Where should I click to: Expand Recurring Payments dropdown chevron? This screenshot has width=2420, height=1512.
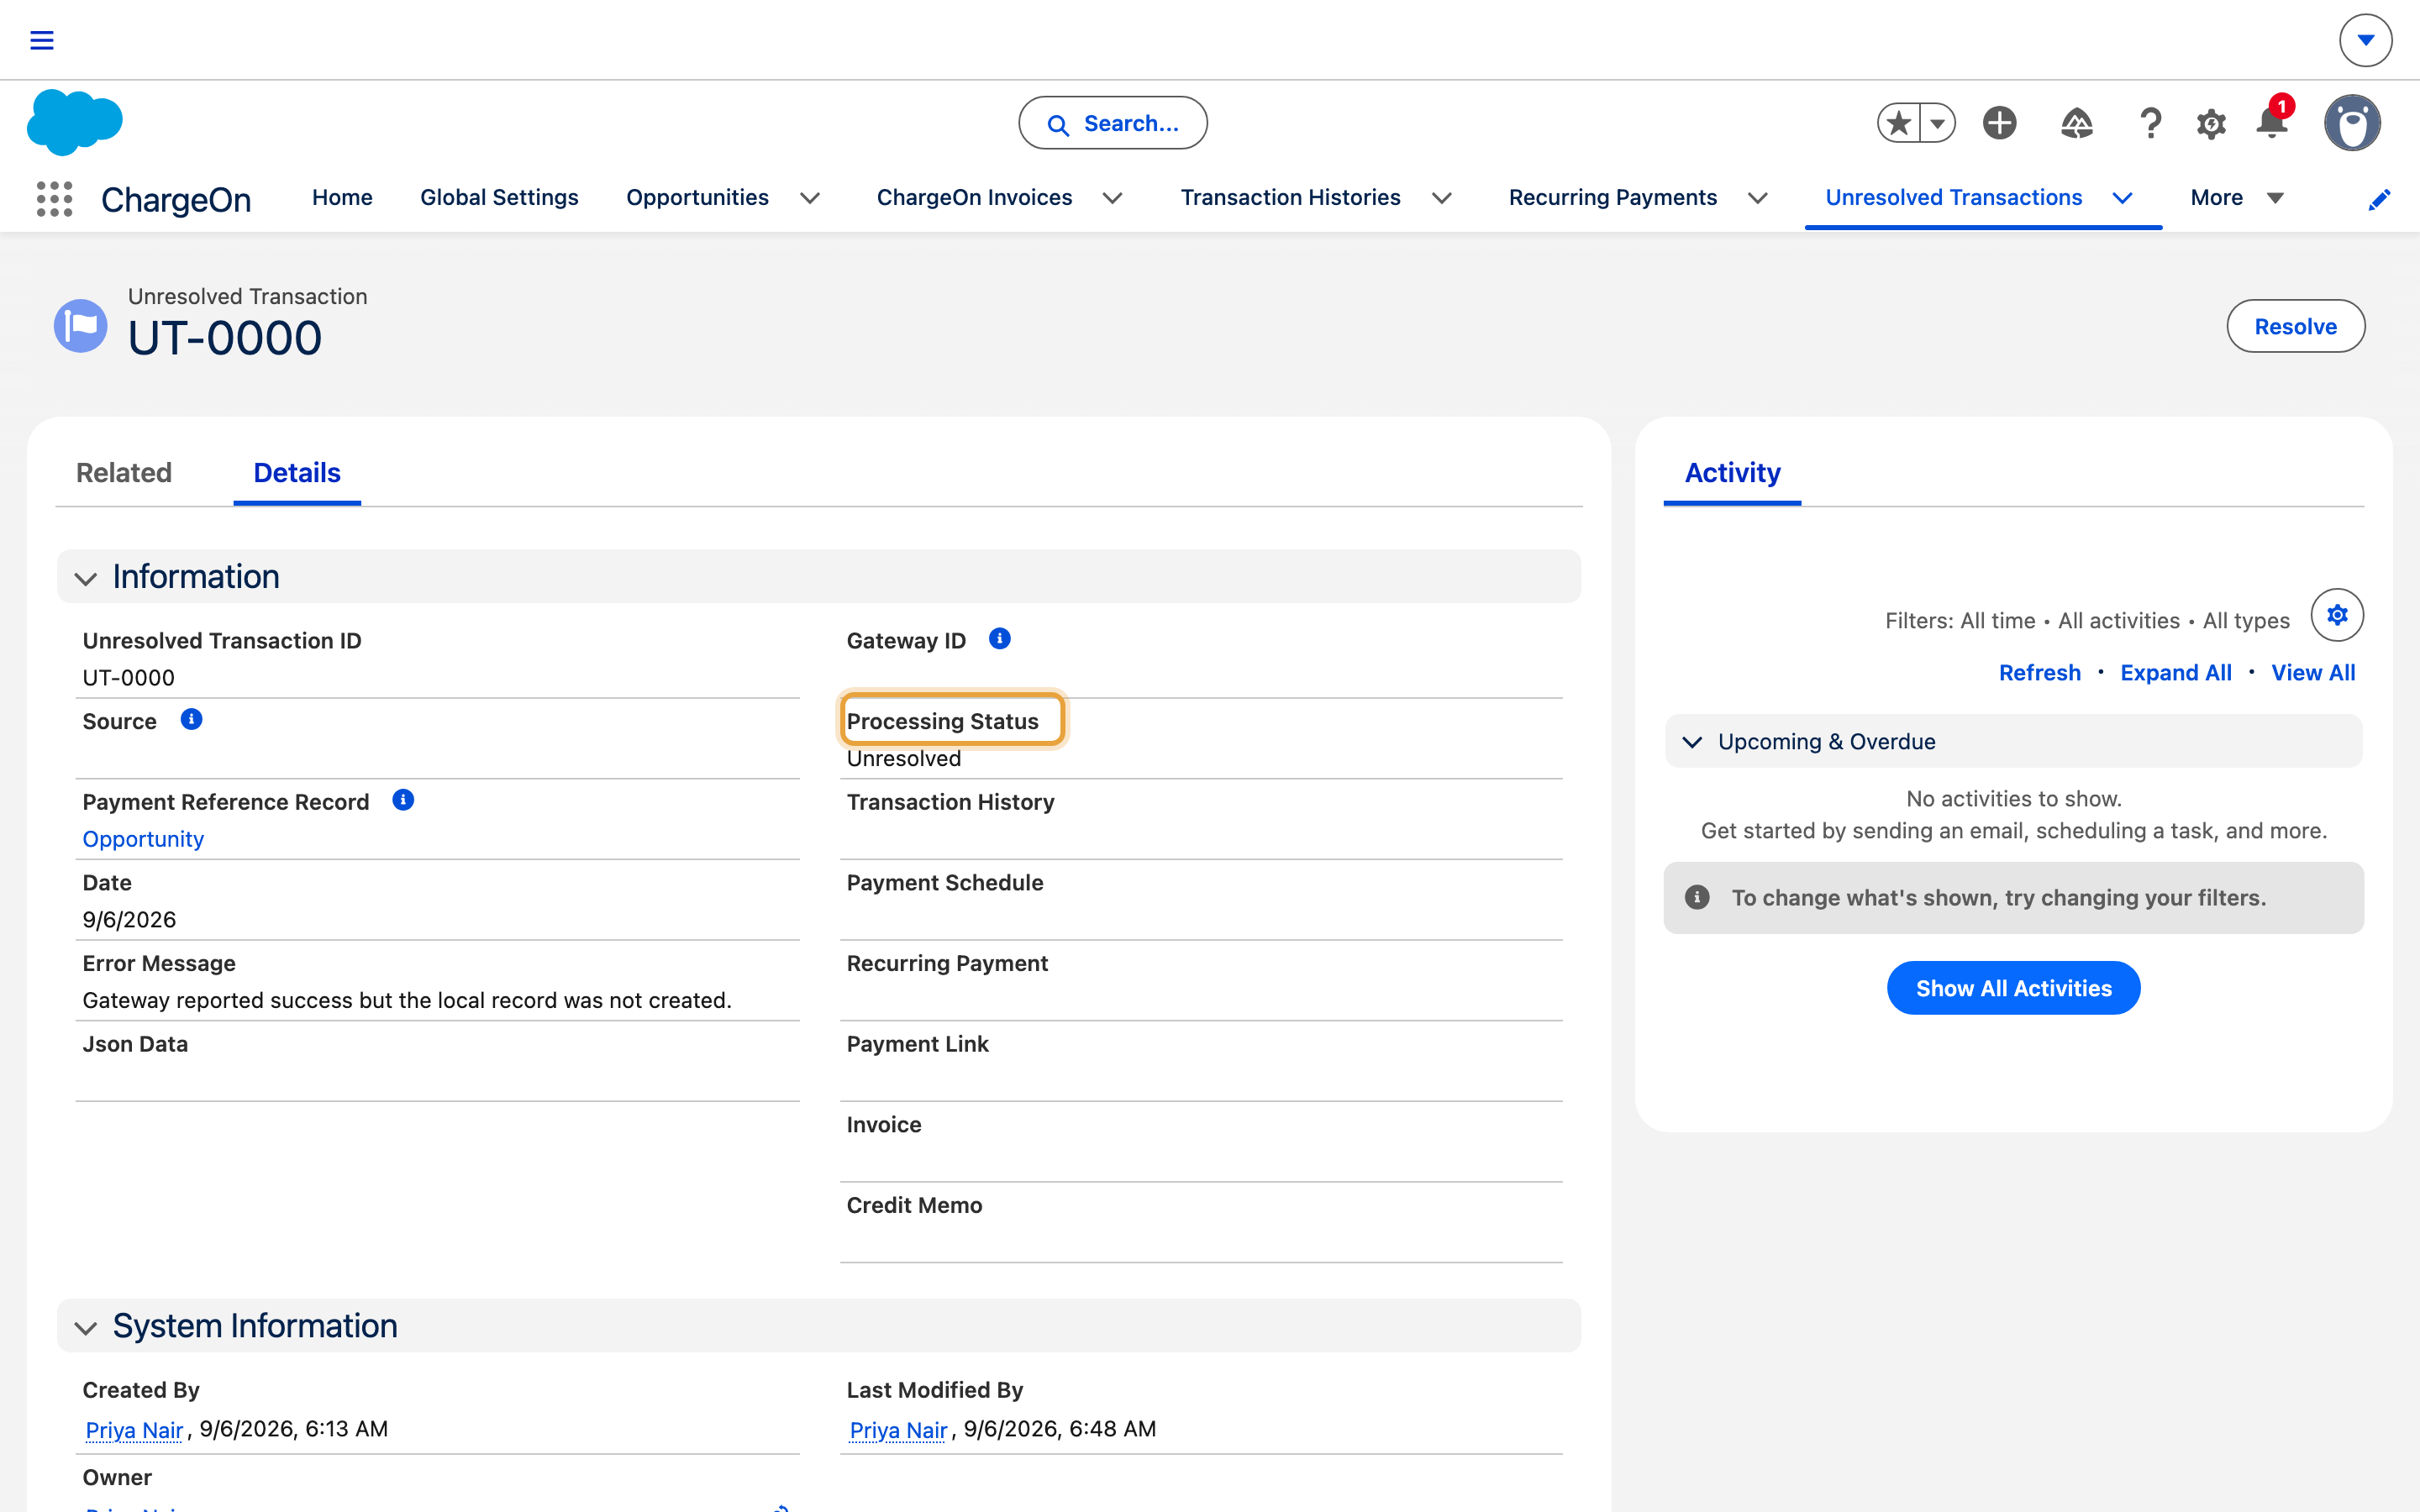pos(1757,199)
